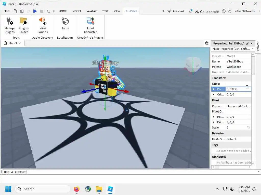261x195 pixels.
Task: Open the Windows notification center bell
Action: click(x=254, y=189)
